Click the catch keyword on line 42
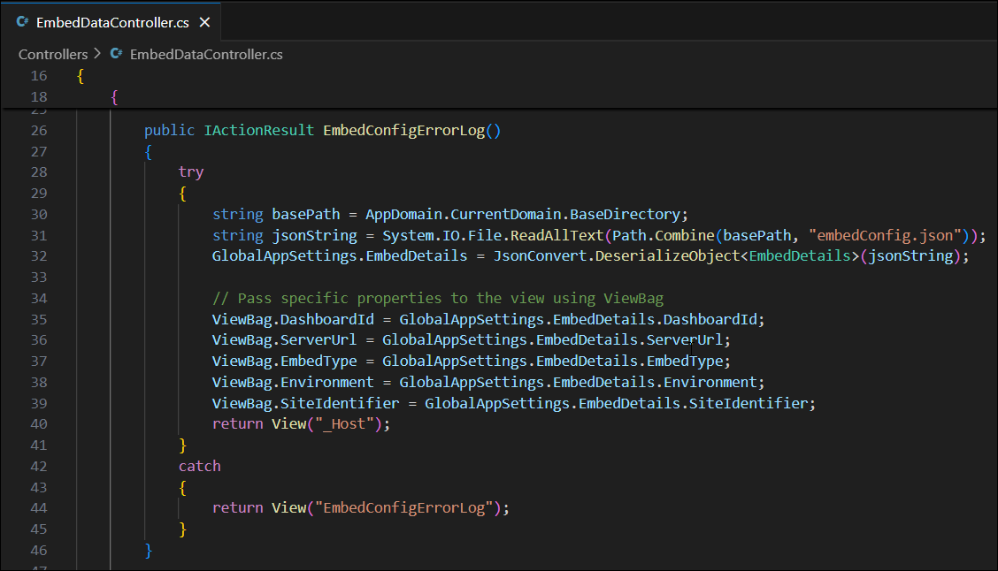 pyautogui.click(x=199, y=466)
